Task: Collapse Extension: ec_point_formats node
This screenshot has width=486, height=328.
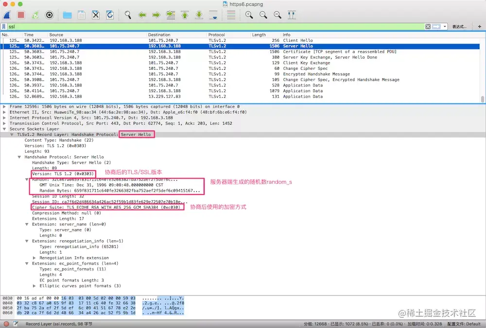Action: [27, 263]
